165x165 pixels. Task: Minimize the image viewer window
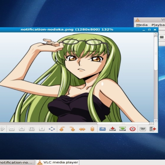(144, 30)
